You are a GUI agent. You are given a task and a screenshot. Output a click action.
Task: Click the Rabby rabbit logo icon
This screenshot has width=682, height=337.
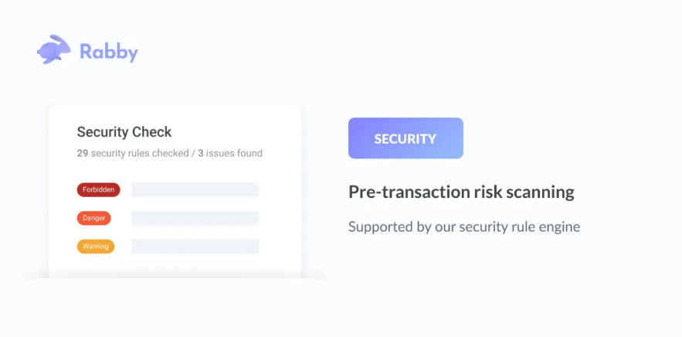pyautogui.click(x=53, y=49)
